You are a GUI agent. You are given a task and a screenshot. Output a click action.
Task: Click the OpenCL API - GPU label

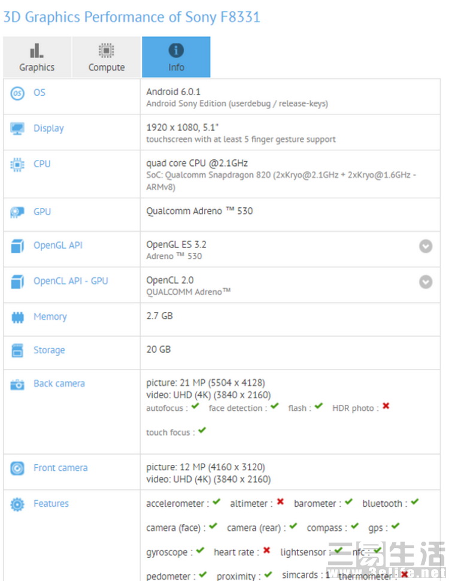click(x=71, y=281)
